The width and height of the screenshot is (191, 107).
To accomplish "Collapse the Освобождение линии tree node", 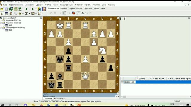I will click(x=1, y=28).
